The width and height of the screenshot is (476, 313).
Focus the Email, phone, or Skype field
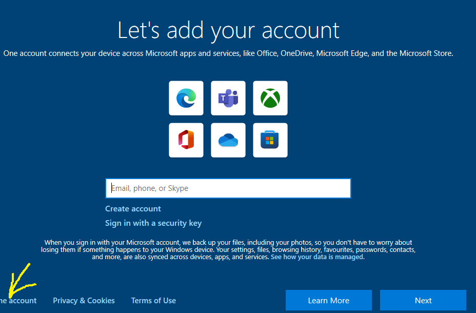pyautogui.click(x=228, y=188)
